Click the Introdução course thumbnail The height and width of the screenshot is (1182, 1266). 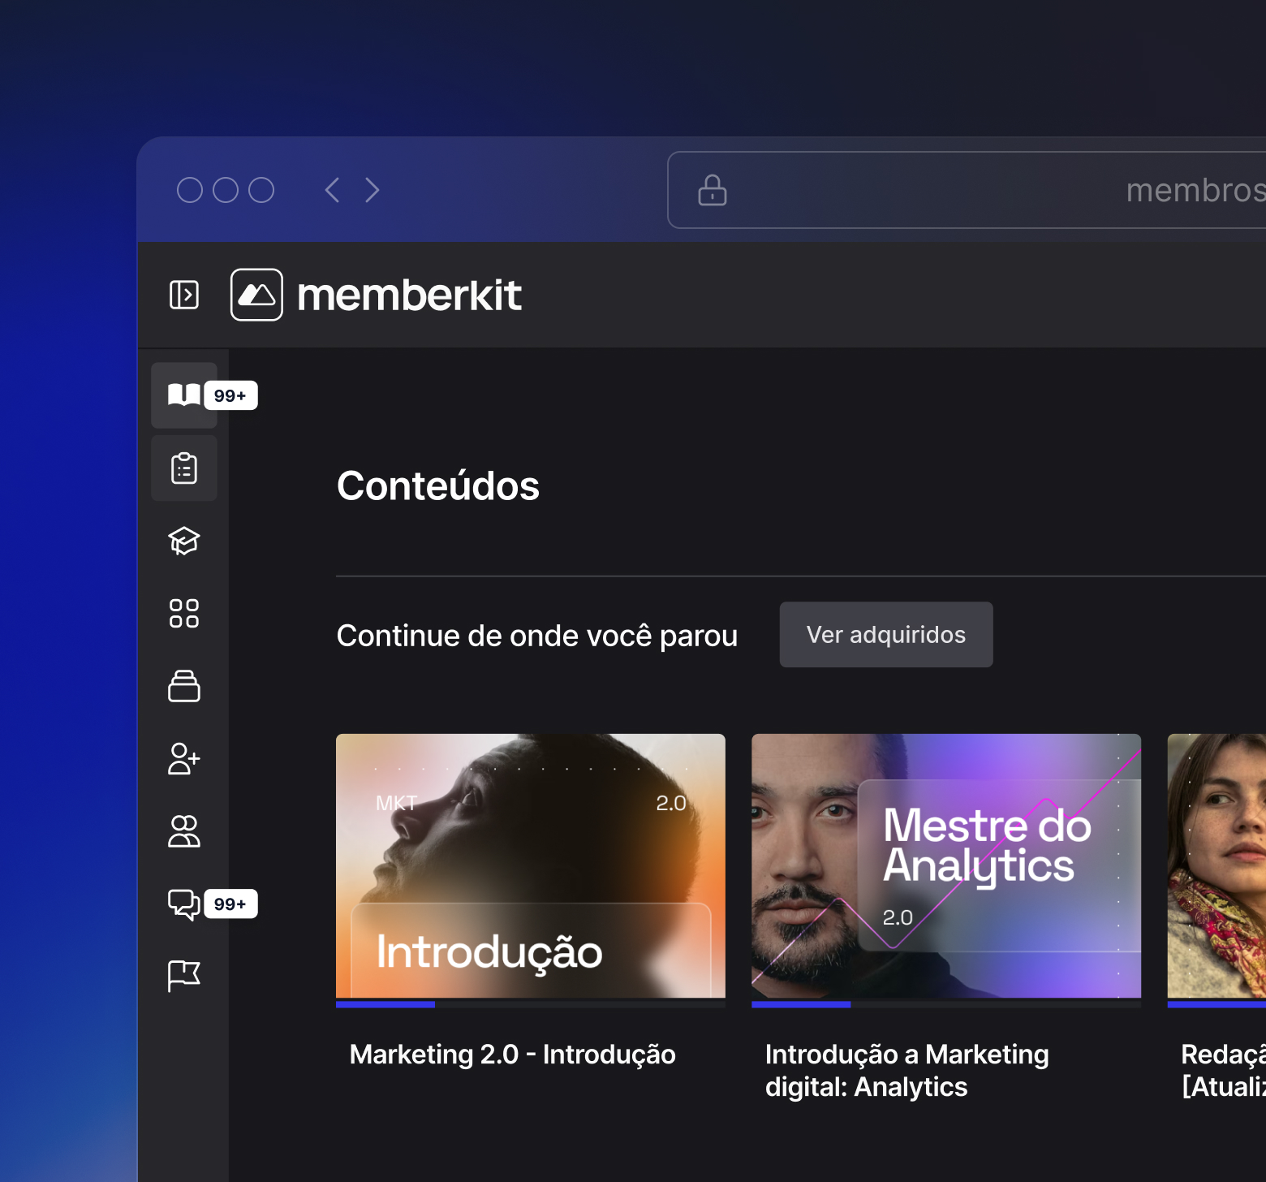[531, 865]
